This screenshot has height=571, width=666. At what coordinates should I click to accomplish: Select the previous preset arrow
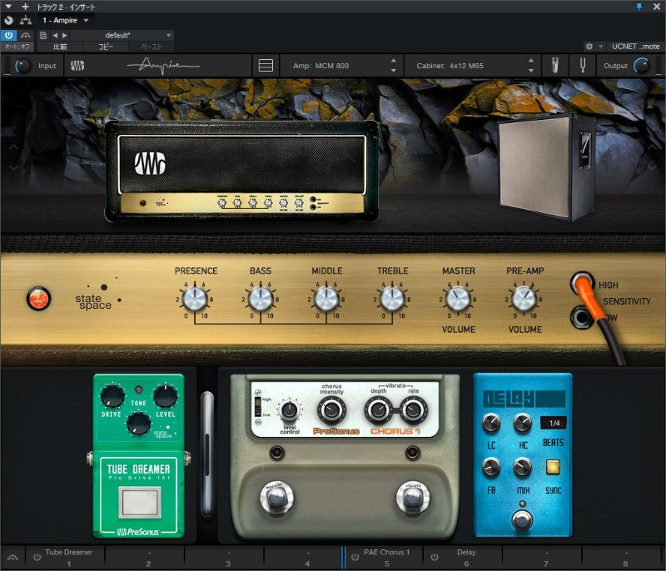click(55, 35)
